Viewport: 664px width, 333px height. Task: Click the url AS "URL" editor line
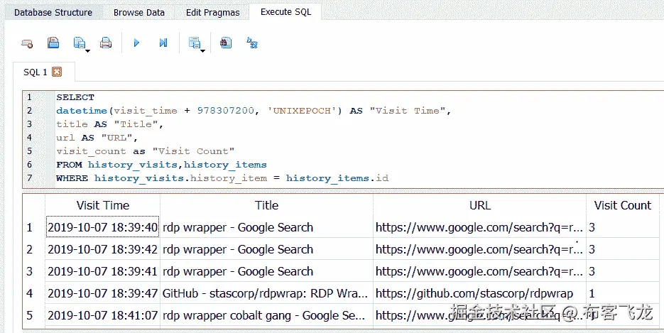[97, 138]
